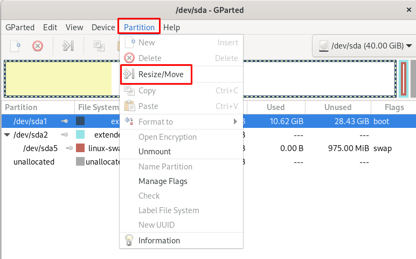This screenshot has width=416, height=259.
Task: Click the Copy partition toolbar icon
Action: coord(99,46)
